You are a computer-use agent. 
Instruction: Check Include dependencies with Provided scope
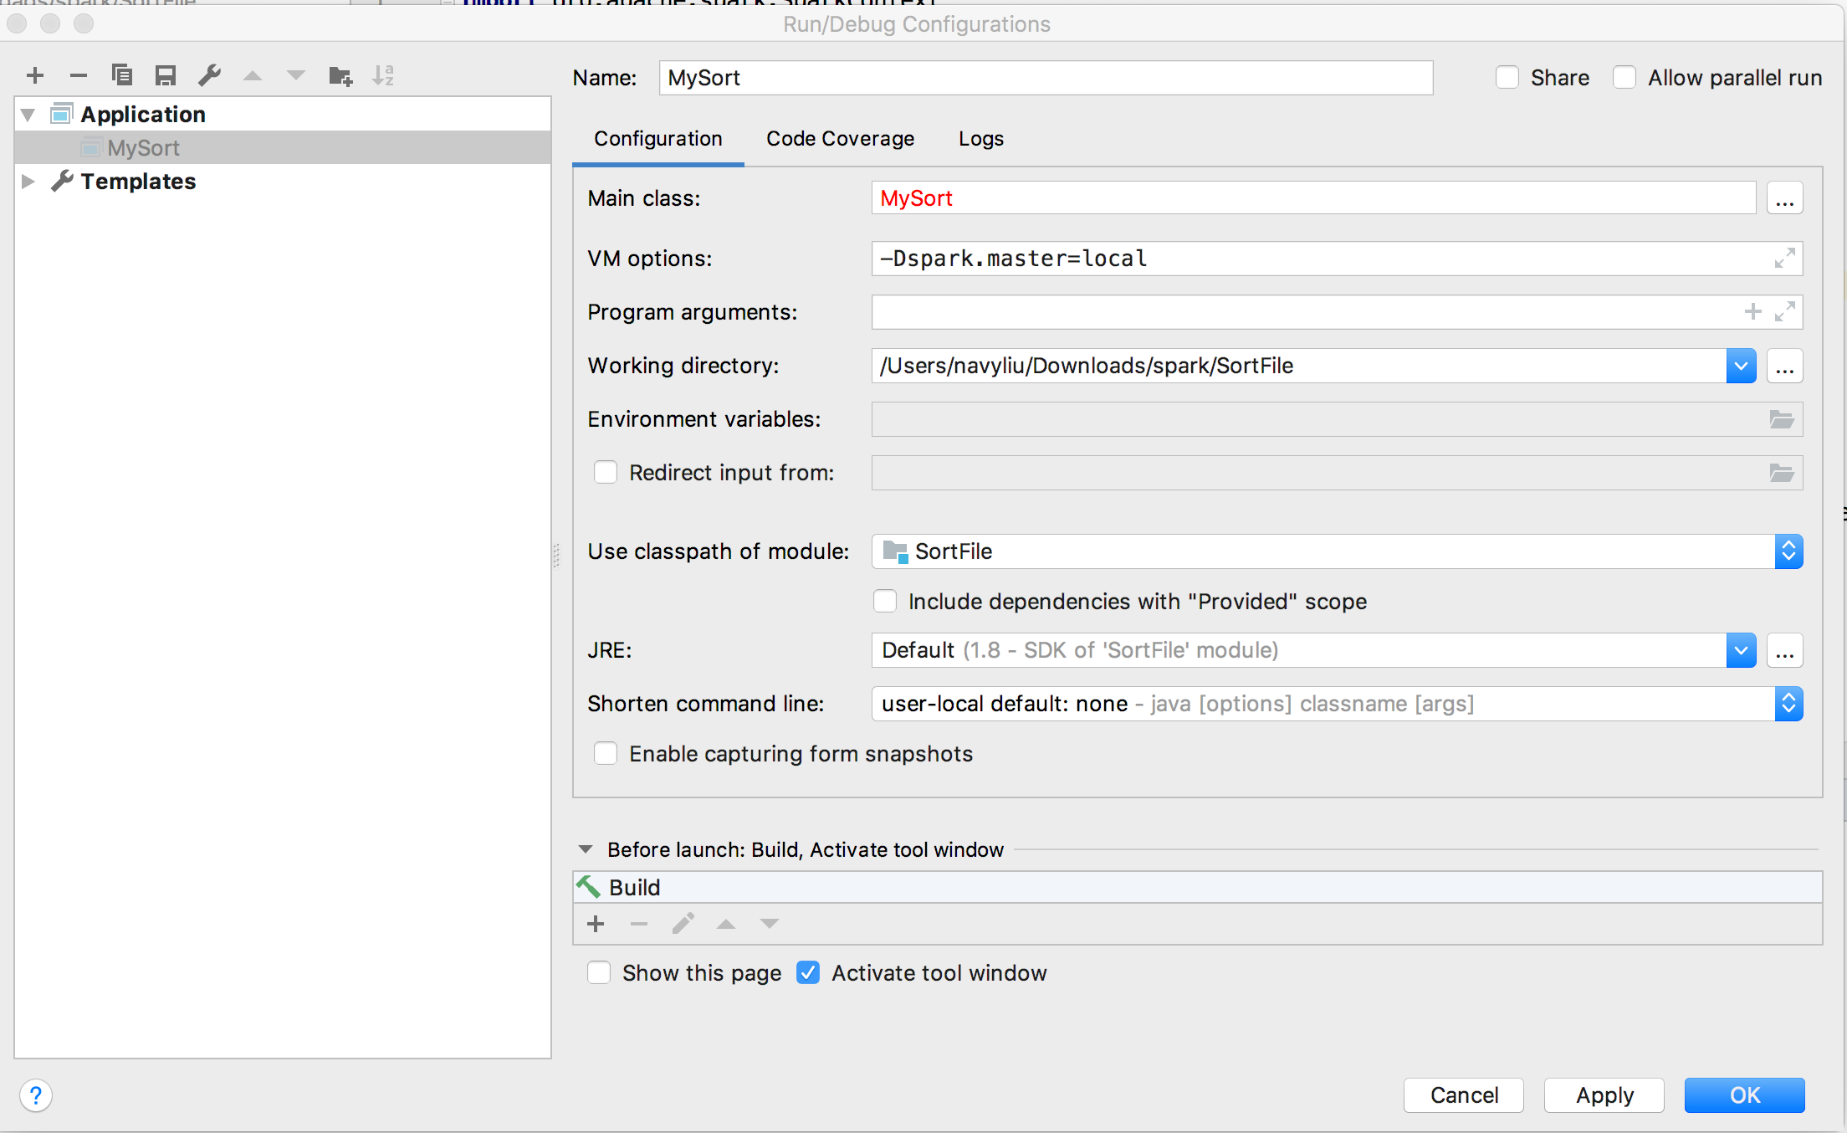[x=885, y=602]
